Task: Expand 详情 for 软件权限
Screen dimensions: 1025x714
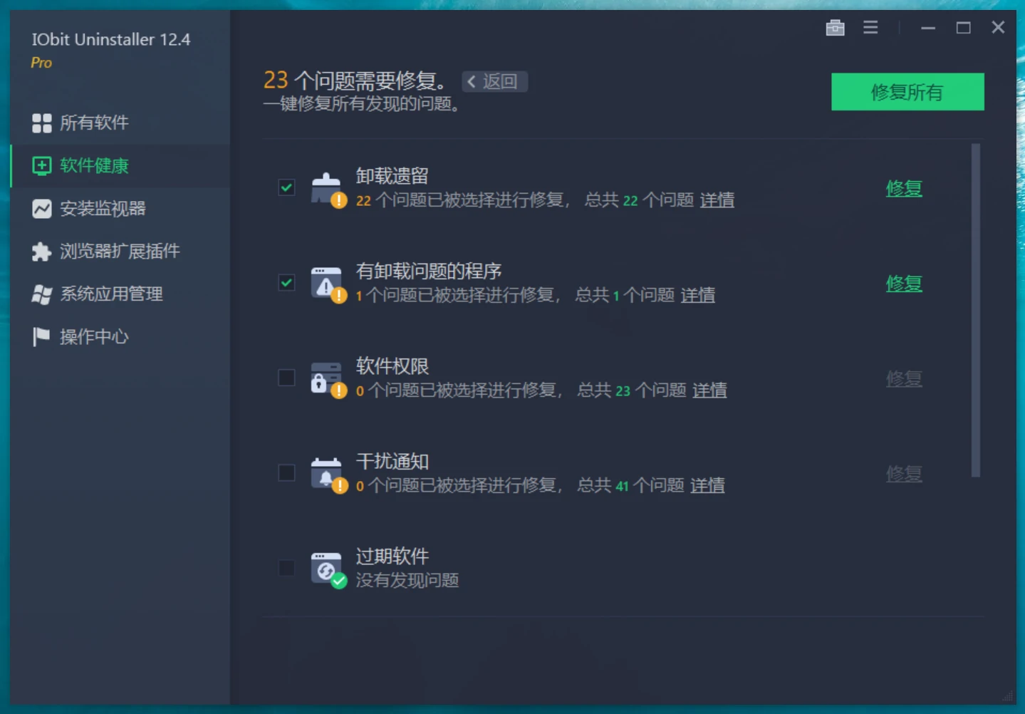Action: coord(709,390)
